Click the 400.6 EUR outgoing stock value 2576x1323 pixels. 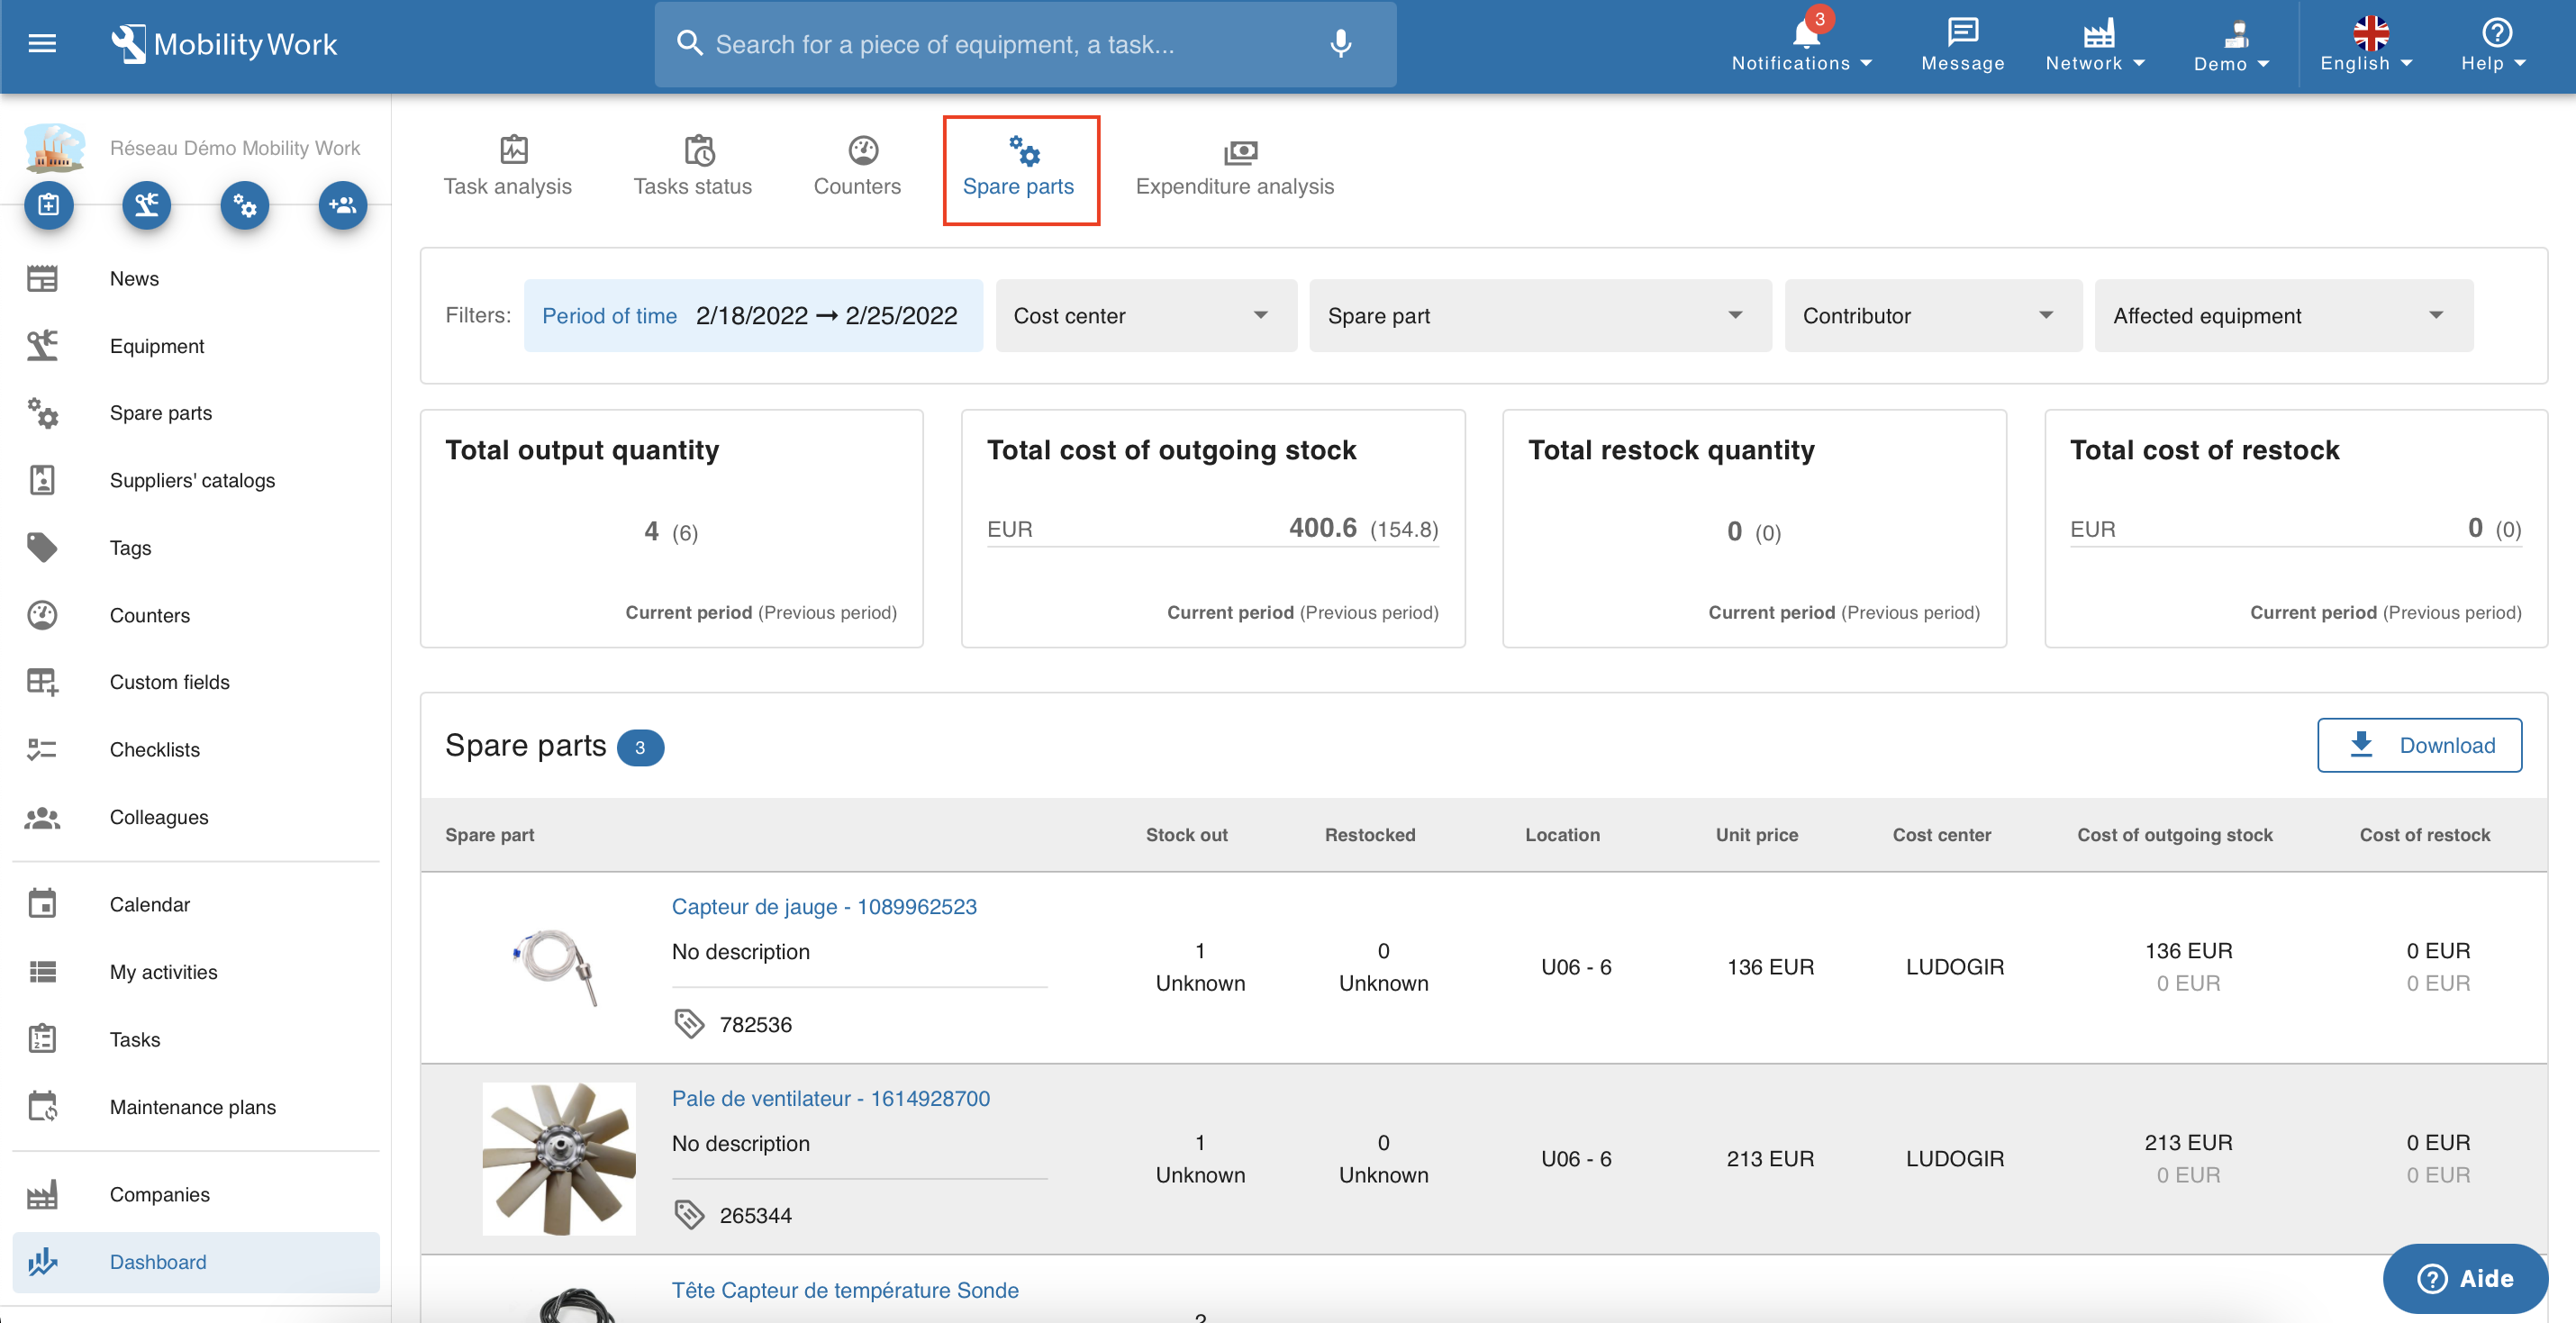[1322, 527]
